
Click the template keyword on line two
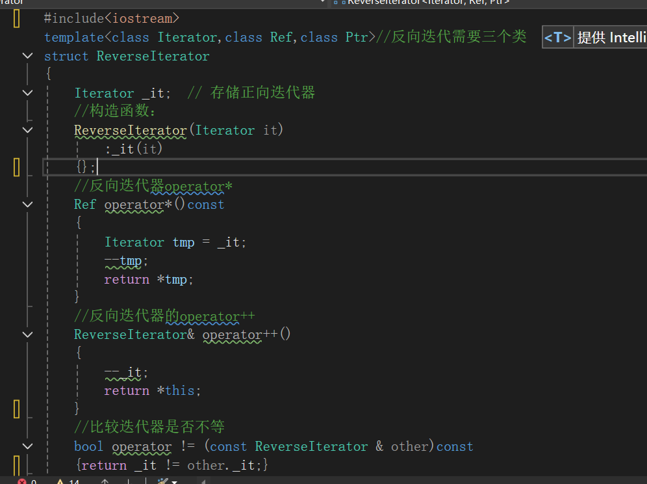(74, 38)
